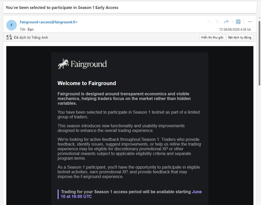Forward this email using the arrow icon
261x205 pixels.
[226, 22]
